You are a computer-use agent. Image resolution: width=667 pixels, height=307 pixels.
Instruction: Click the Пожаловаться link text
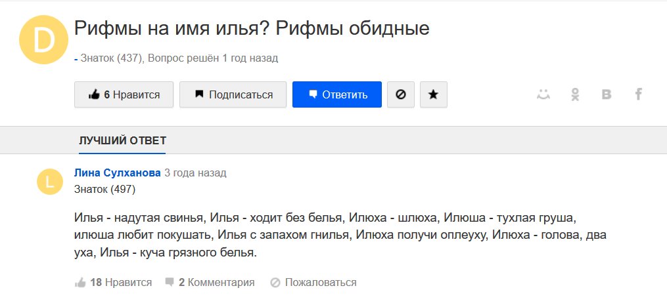pos(321,283)
